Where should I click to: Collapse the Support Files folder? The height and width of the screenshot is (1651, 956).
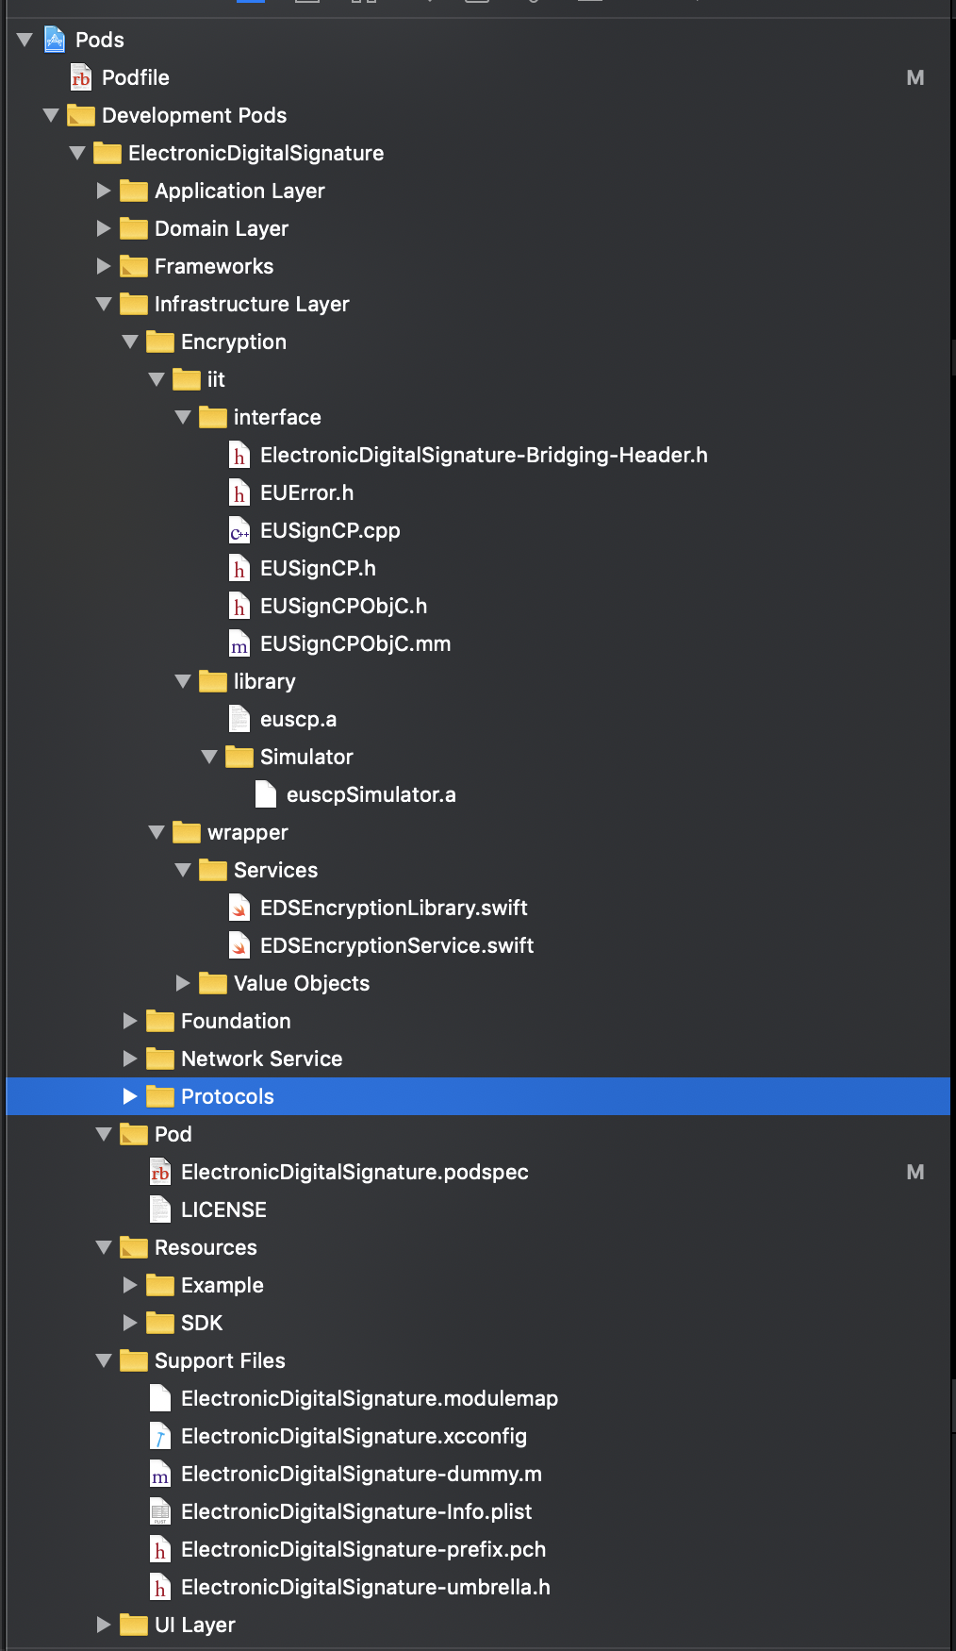[104, 1360]
